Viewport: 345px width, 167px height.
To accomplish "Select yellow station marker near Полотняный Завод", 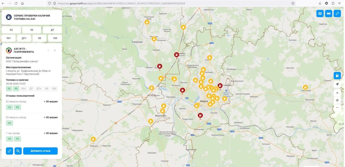I will (x=147, y=22).
